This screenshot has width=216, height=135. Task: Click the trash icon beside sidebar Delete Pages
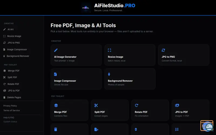tap(4, 97)
